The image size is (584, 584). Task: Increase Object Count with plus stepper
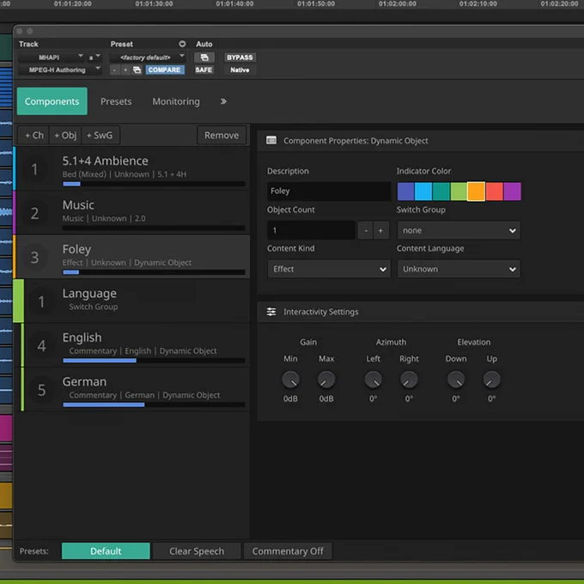pos(380,230)
